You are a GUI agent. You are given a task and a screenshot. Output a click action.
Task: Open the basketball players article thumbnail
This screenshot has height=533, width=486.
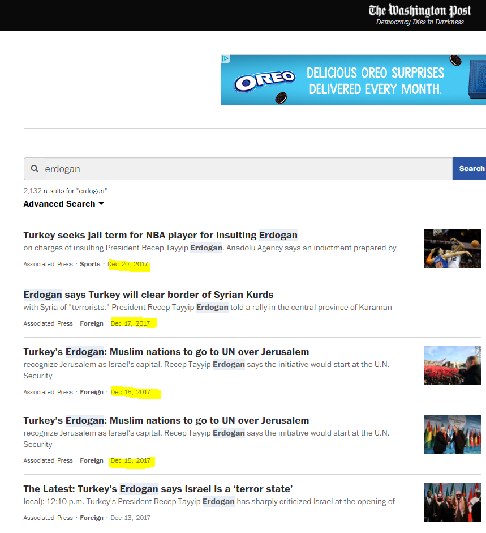pyautogui.click(x=452, y=249)
